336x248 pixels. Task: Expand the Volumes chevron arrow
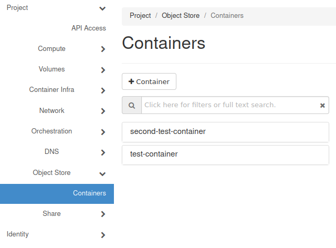pos(103,70)
